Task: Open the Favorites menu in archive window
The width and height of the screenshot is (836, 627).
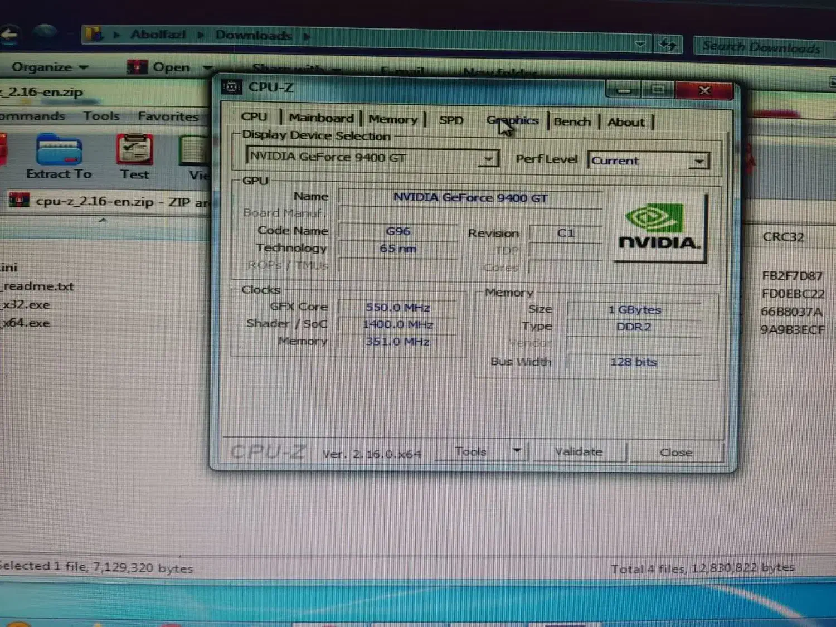Action: click(x=168, y=116)
